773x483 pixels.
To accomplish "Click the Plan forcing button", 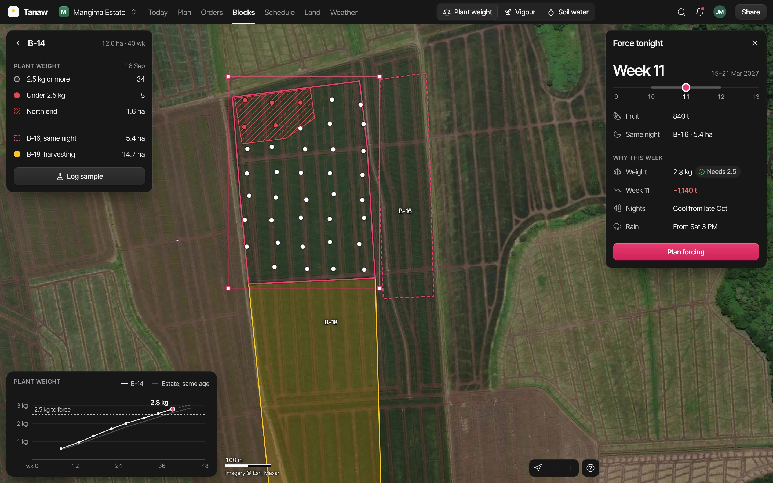I will coord(686,252).
